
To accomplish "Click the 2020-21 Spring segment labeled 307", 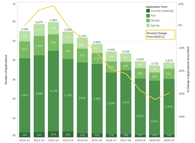I will [169, 66].
